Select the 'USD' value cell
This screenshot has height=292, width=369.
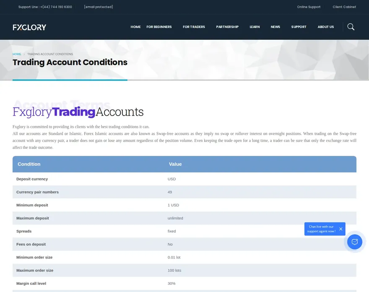(172, 179)
